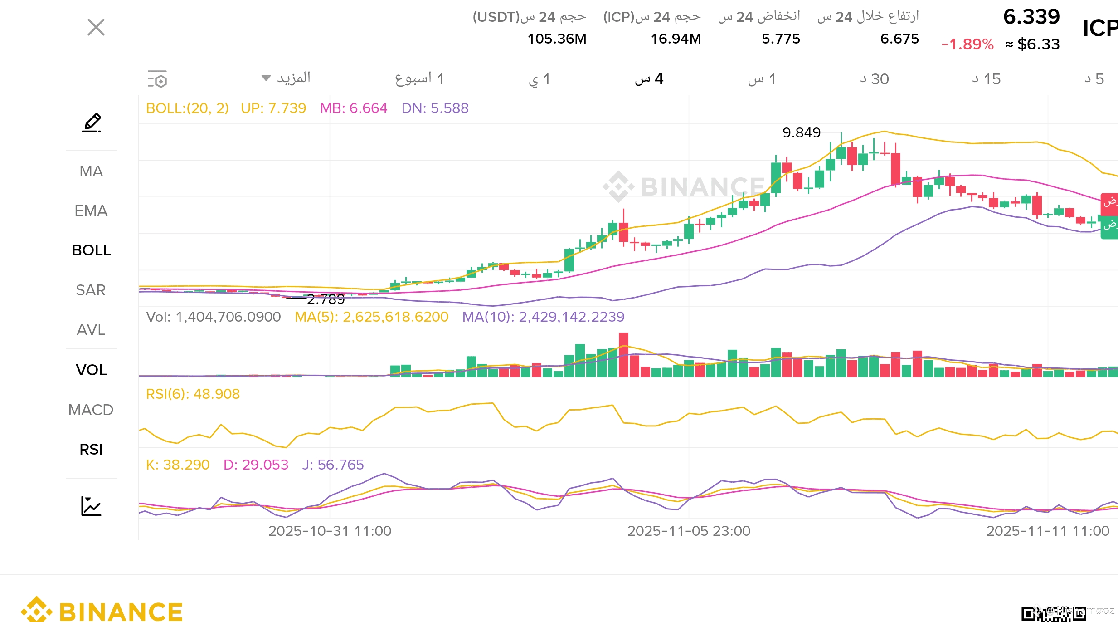Select the 4 س timeframe tab
Image resolution: width=1118 pixels, height=622 pixels.
pos(649,79)
